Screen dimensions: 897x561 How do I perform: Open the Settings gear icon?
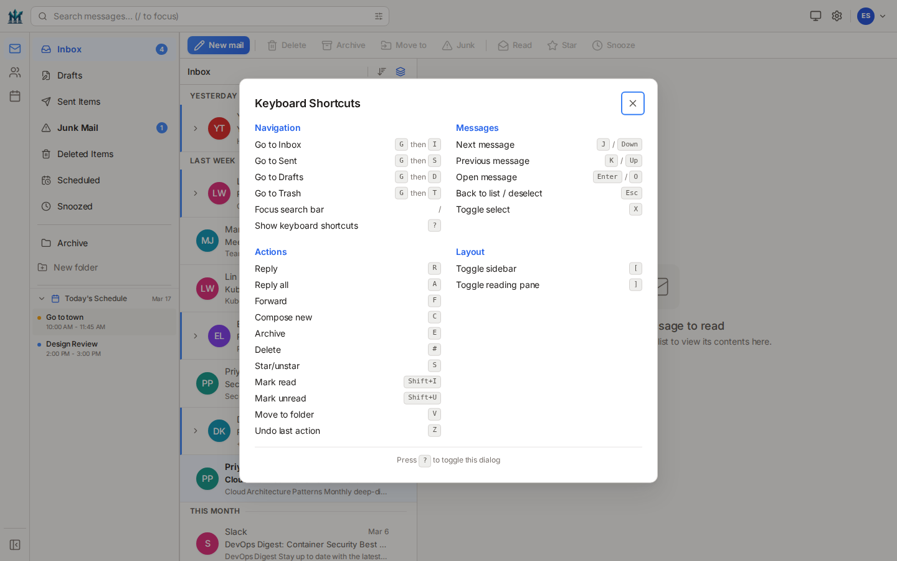tap(837, 16)
